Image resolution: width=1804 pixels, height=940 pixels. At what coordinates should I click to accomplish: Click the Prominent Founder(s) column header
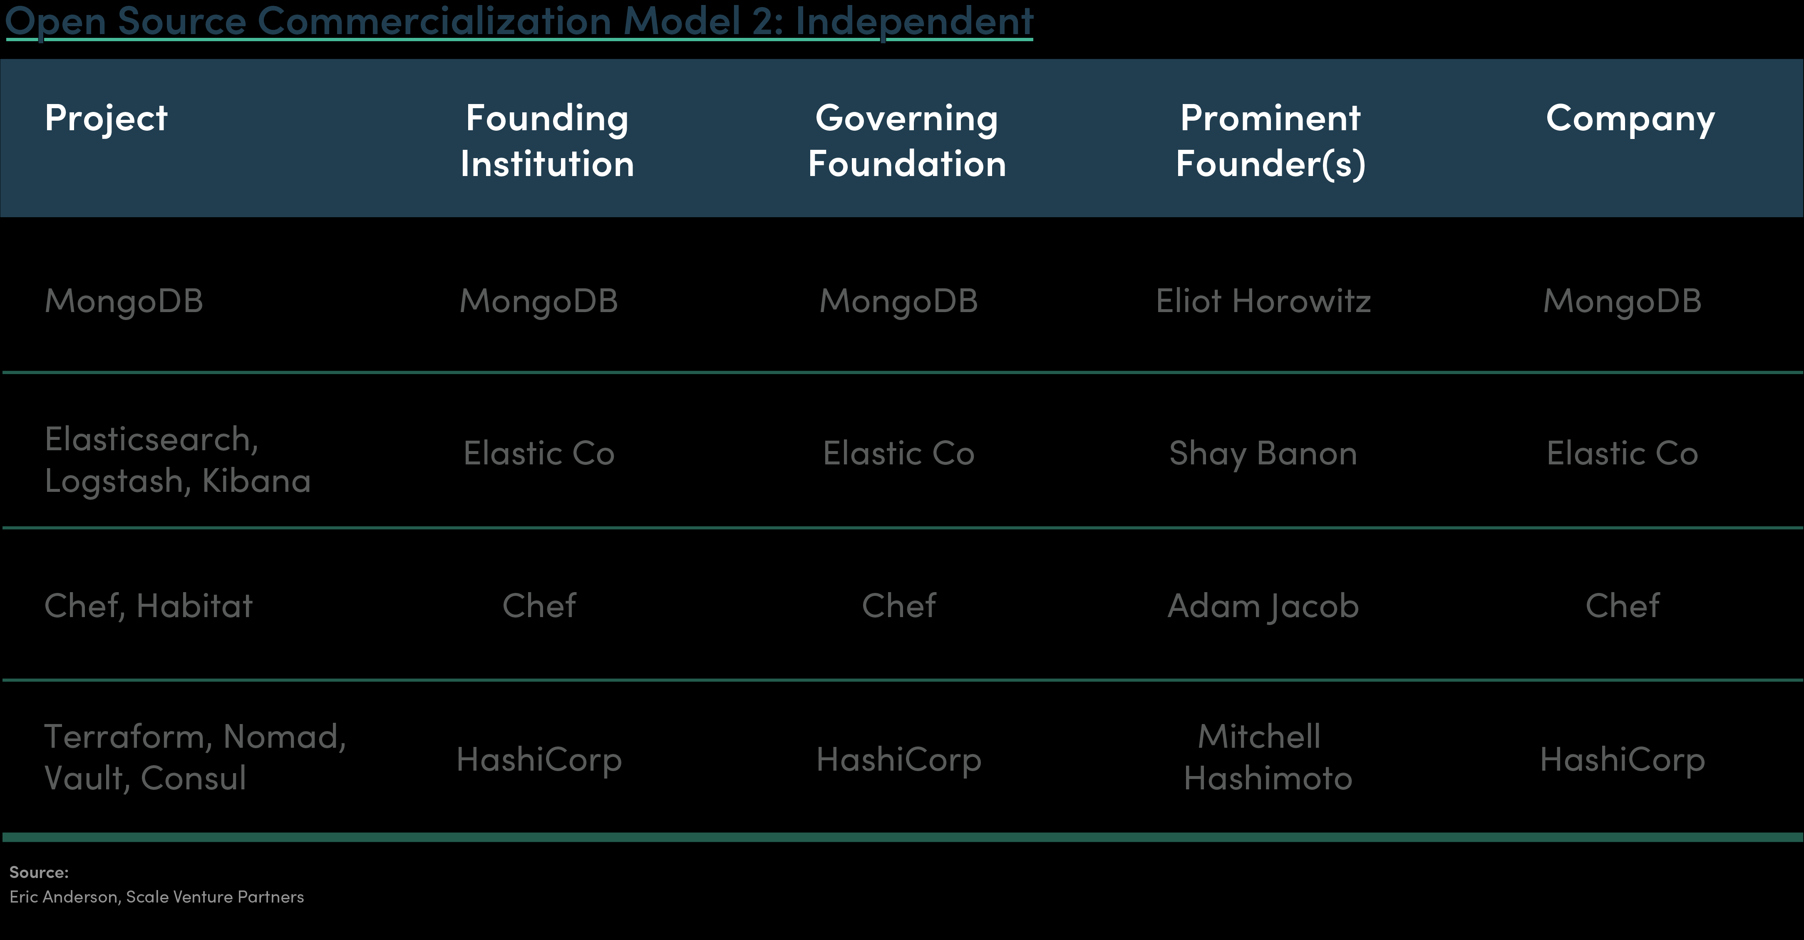click(x=1270, y=140)
